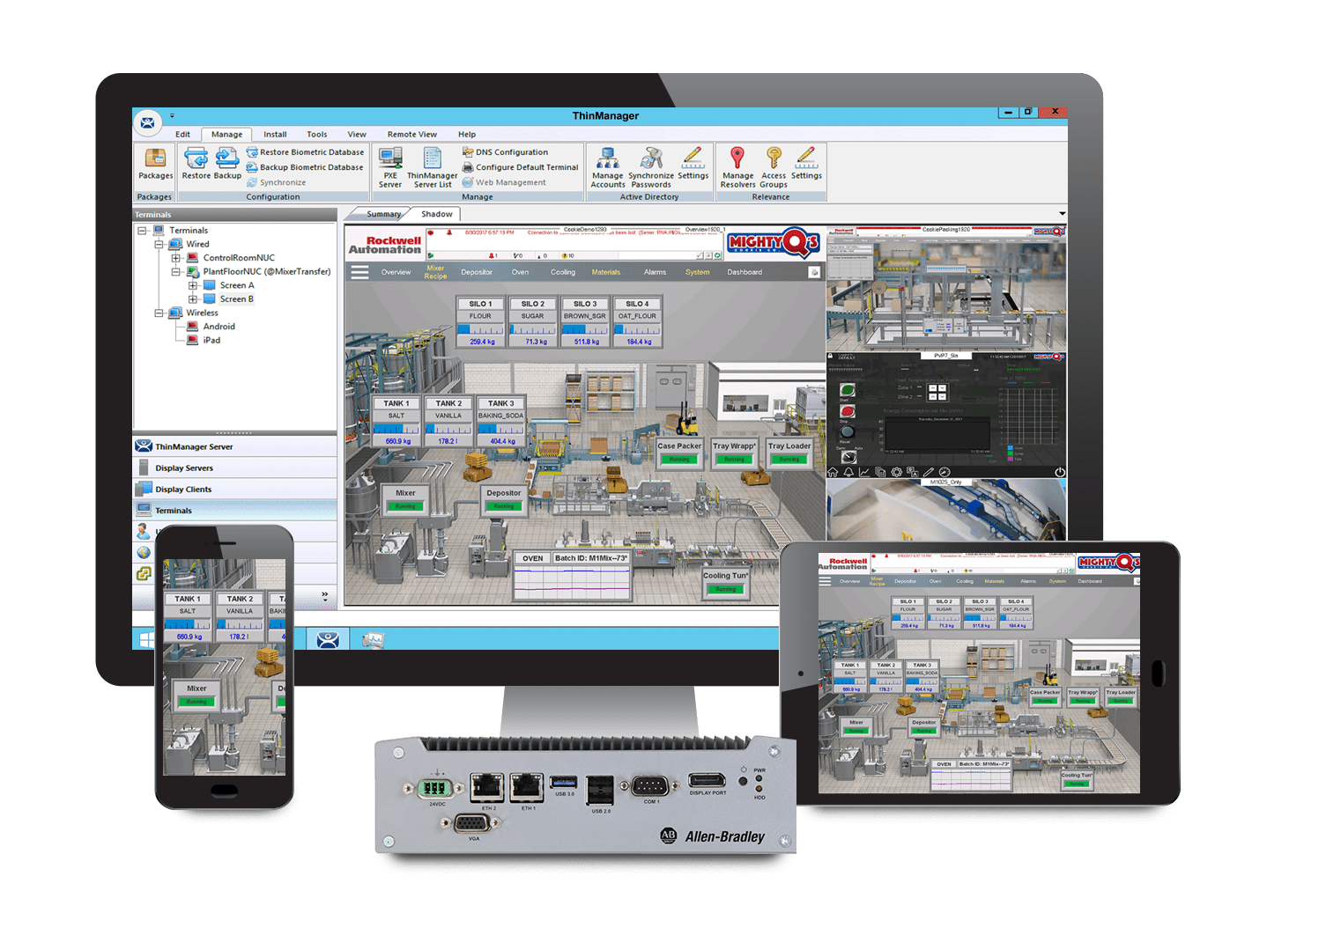Open the quick access toolbar dropdown arrow

[x=172, y=115]
